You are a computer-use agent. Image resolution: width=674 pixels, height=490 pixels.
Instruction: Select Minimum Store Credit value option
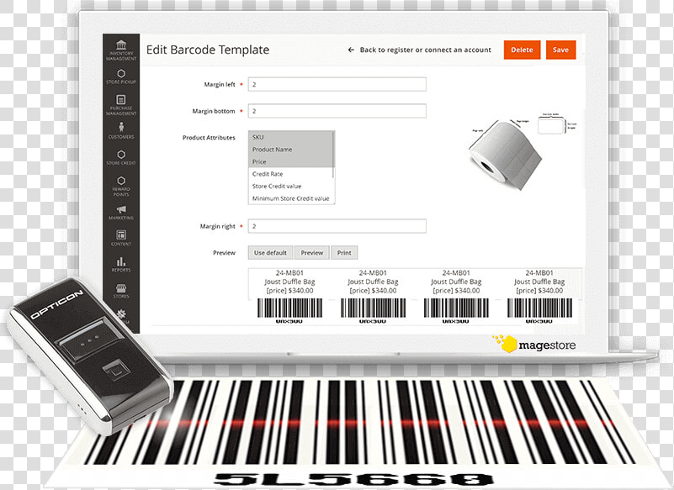pyautogui.click(x=290, y=198)
